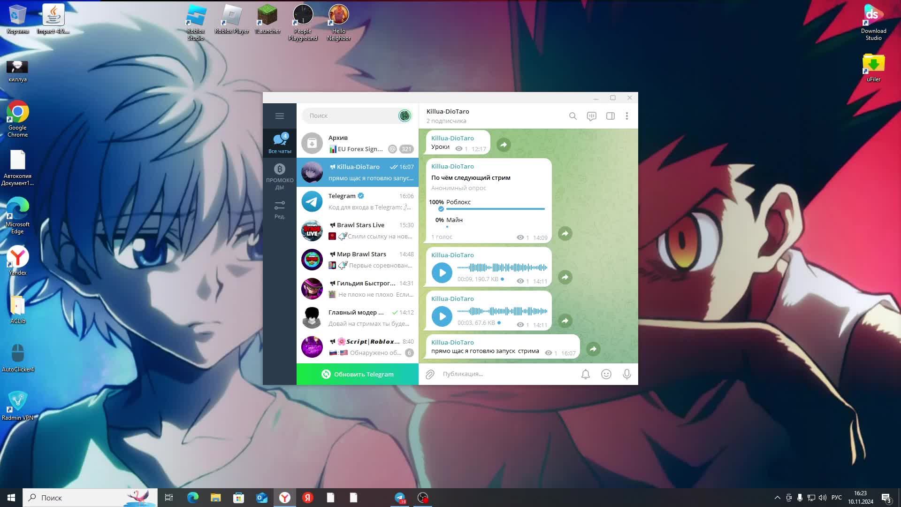Open three-dot channel options menu
The height and width of the screenshot is (507, 901).
pos(626,116)
